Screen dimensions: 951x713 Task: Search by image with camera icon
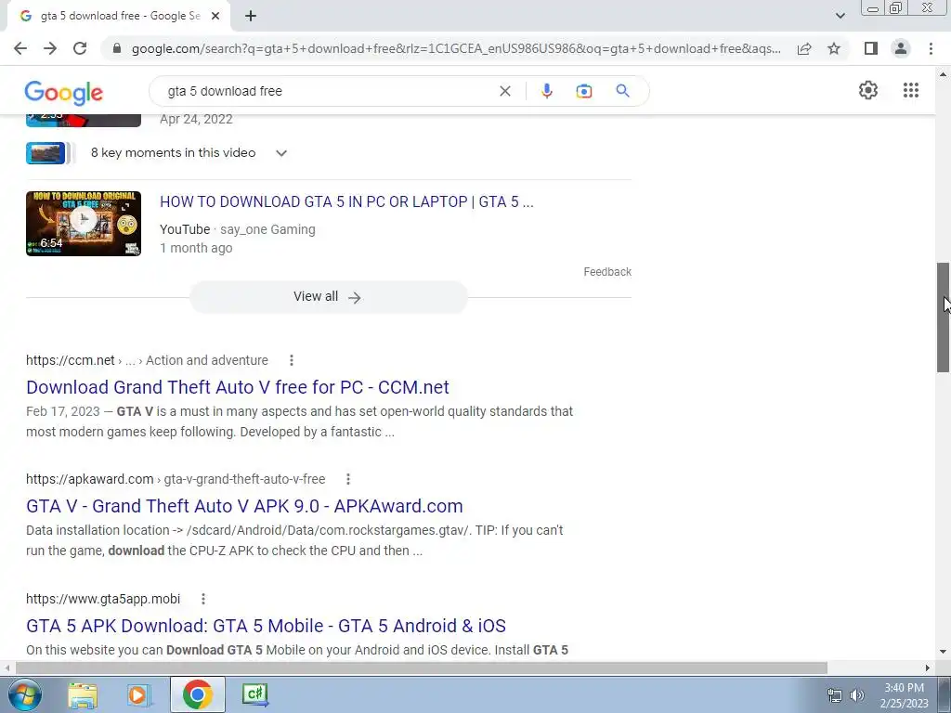pyautogui.click(x=583, y=91)
